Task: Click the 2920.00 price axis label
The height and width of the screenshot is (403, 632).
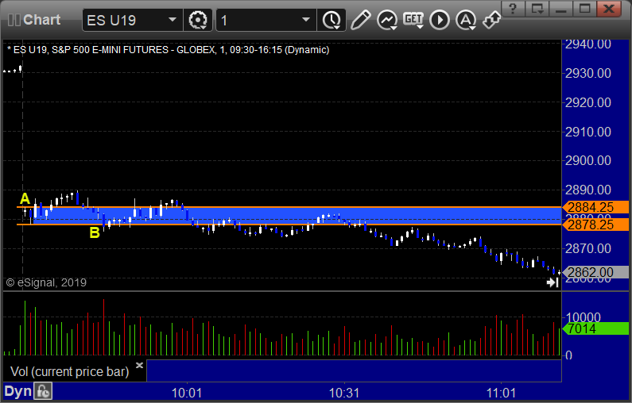Action: pos(588,102)
